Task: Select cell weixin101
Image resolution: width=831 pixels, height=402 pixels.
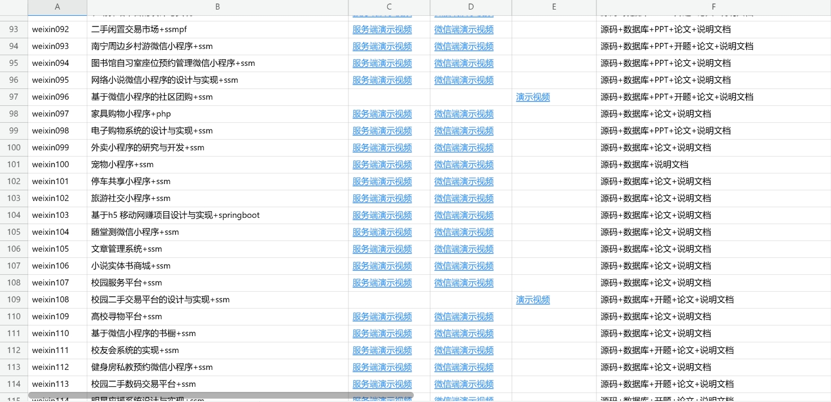Action: pyautogui.click(x=58, y=181)
